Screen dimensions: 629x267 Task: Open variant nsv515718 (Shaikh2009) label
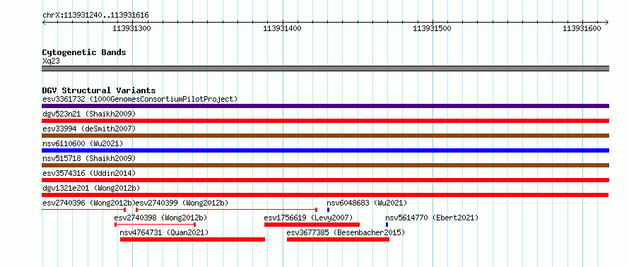pyautogui.click(x=89, y=158)
